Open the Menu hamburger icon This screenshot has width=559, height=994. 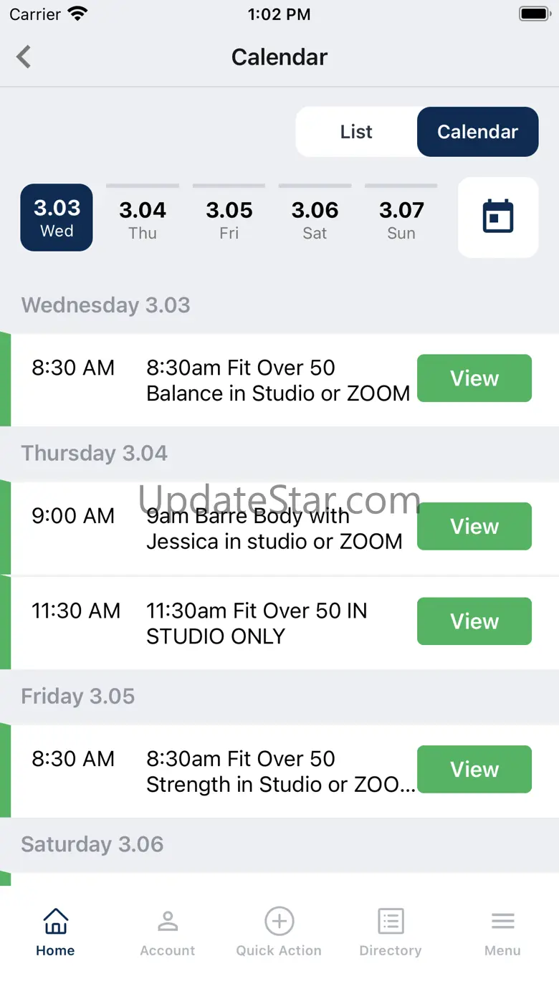click(x=502, y=921)
